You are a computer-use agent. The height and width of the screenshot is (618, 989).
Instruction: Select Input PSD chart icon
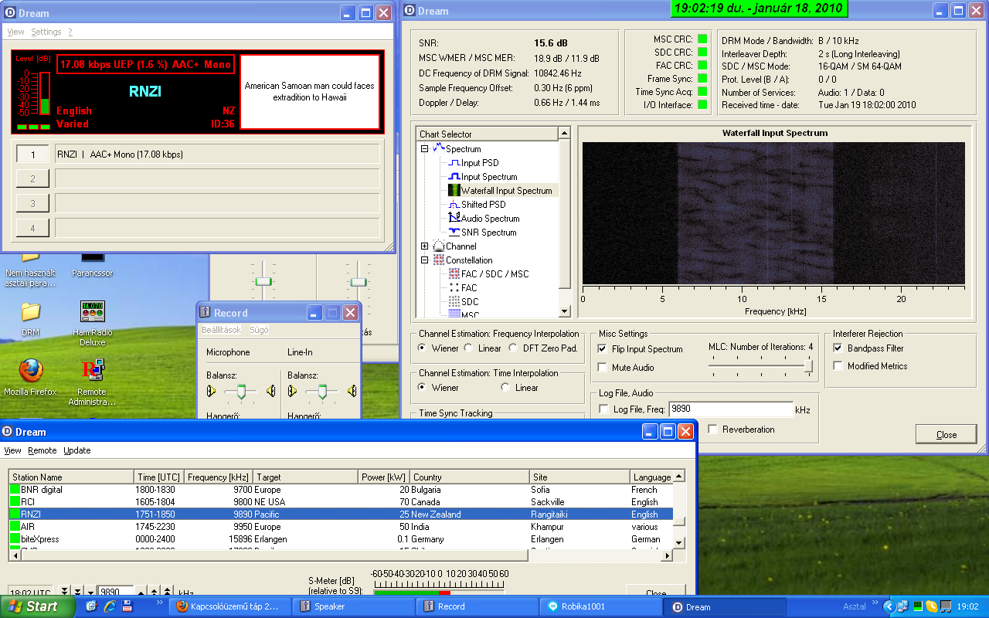pyautogui.click(x=454, y=163)
